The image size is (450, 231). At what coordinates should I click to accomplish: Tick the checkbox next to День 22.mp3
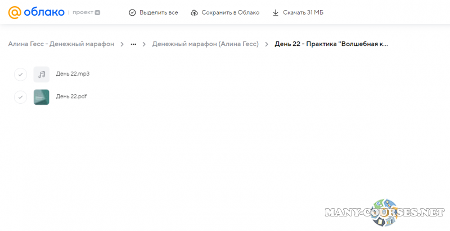click(20, 74)
